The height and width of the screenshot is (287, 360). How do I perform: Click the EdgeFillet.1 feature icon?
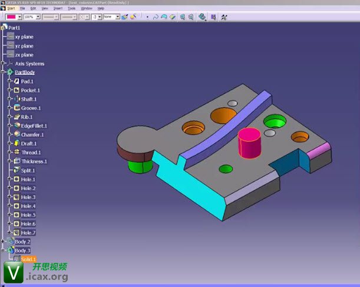coord(16,126)
